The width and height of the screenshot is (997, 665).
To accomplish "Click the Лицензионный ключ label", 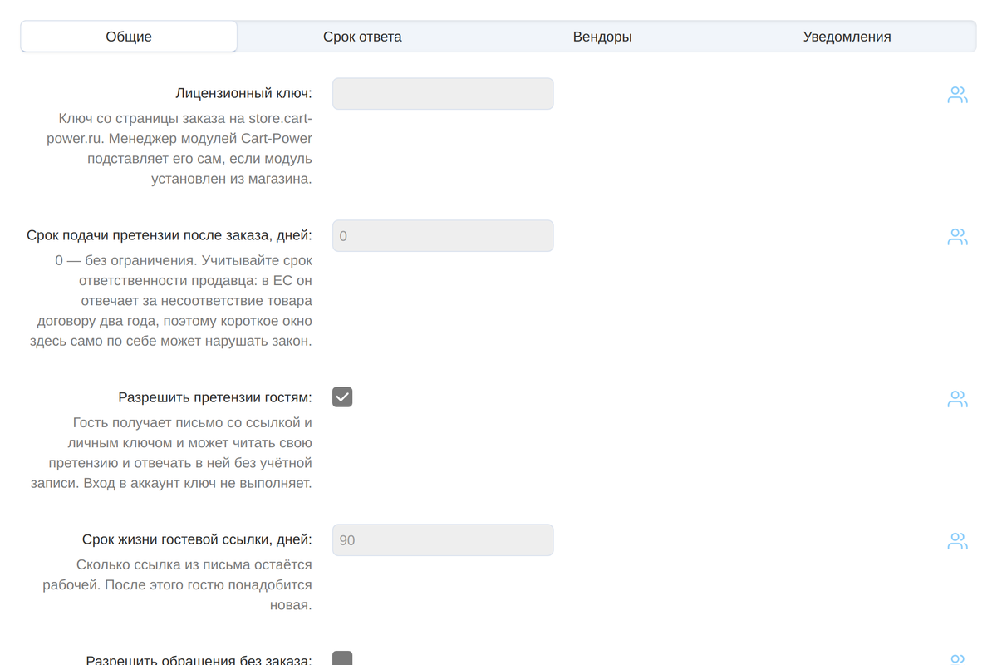I will [244, 93].
